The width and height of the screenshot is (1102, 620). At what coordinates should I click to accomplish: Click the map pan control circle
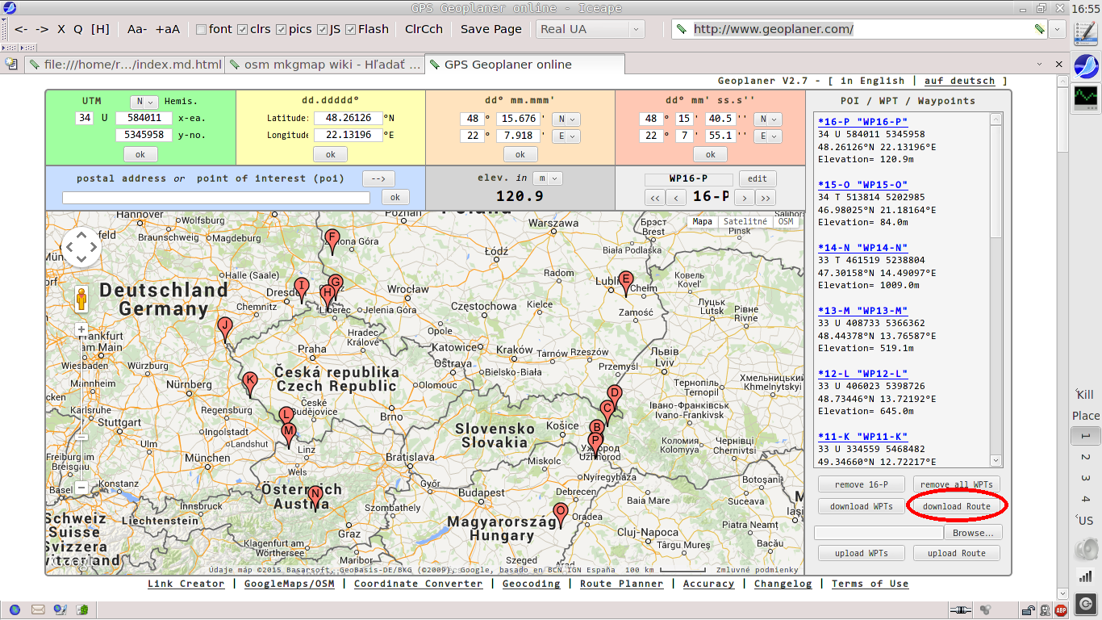click(81, 247)
